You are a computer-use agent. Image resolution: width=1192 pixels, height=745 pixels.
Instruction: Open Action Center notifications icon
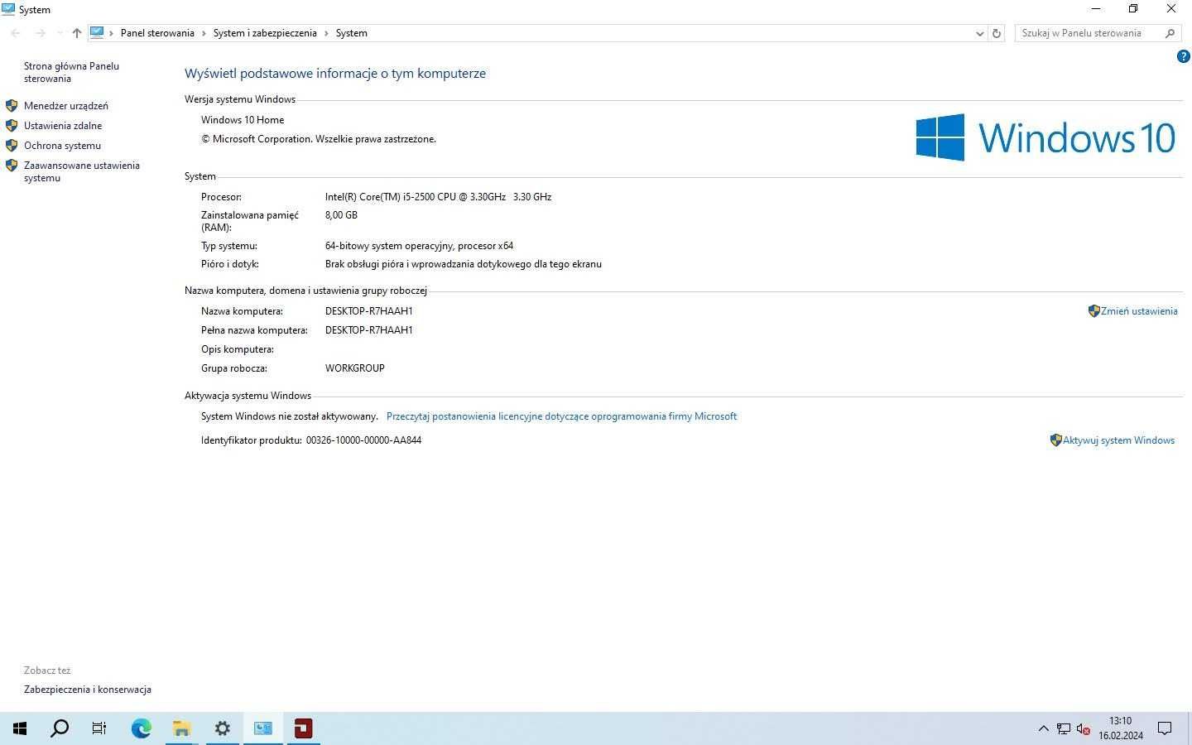coord(1165,728)
